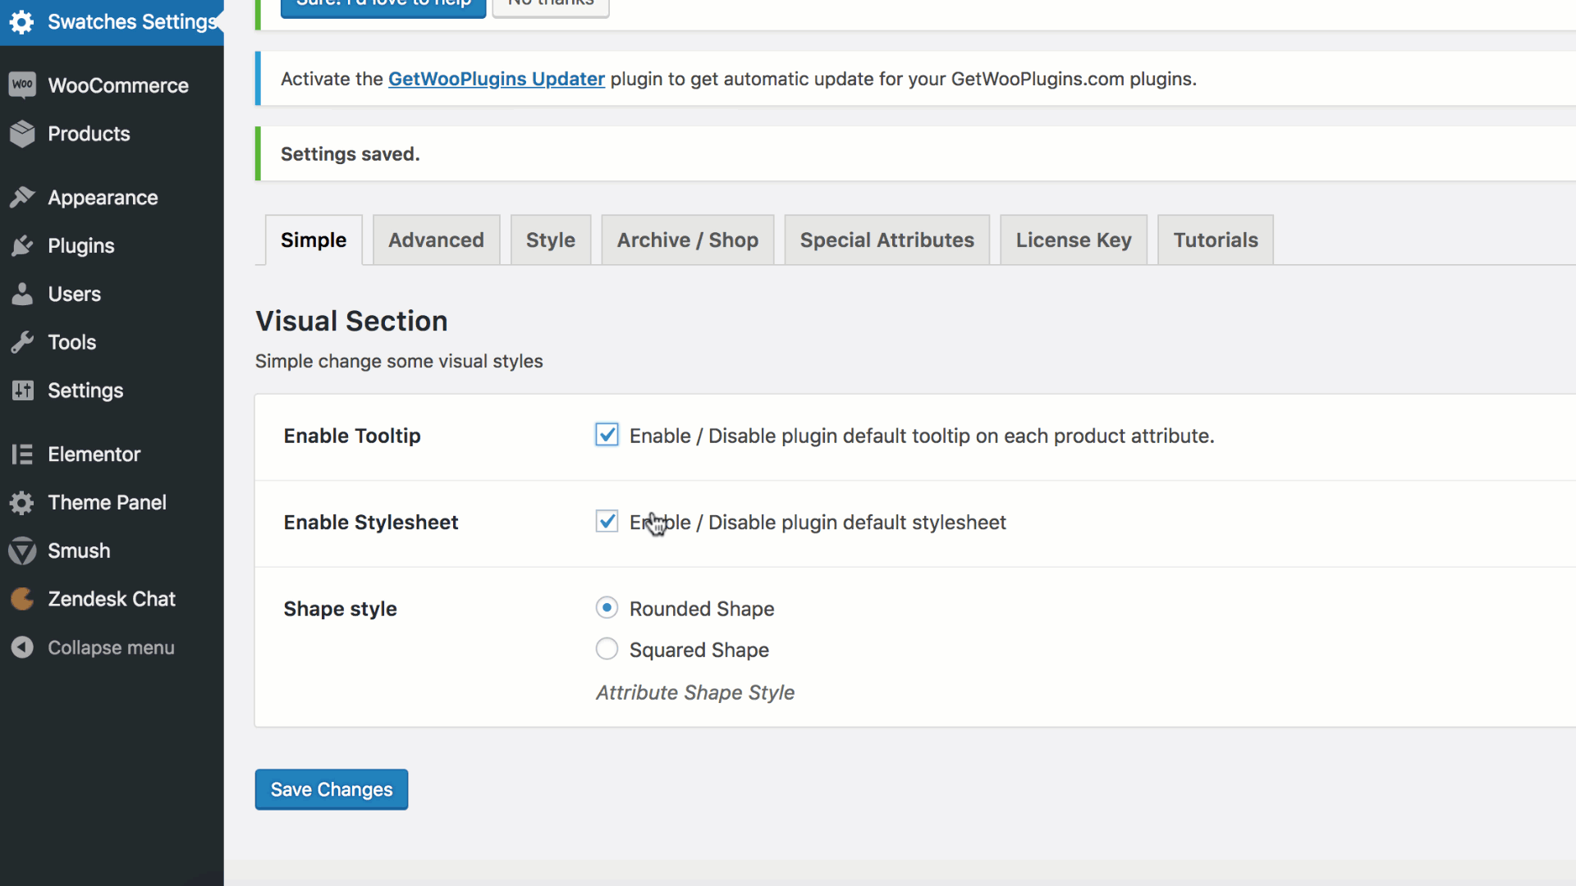
Task: Select the Squared Shape radio option
Action: [x=607, y=650]
